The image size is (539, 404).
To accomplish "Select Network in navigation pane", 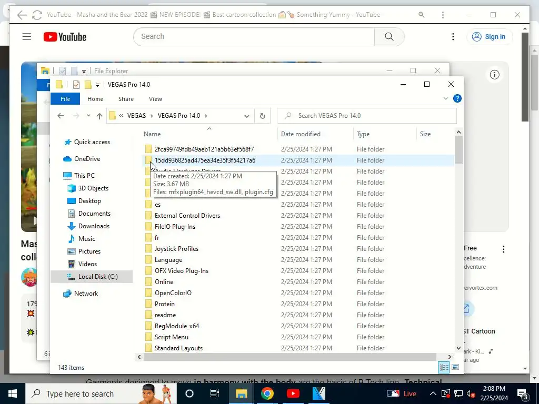I will point(81,294).
